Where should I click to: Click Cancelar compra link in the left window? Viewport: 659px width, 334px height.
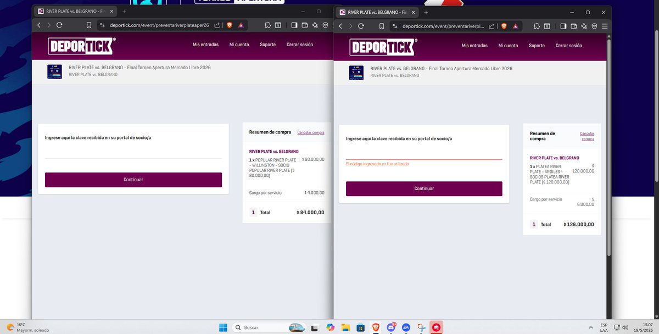click(311, 132)
